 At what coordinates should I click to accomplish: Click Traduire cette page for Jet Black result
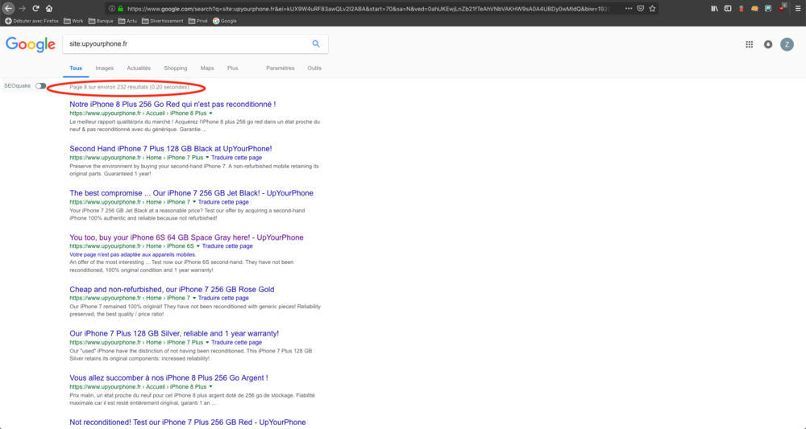point(223,202)
